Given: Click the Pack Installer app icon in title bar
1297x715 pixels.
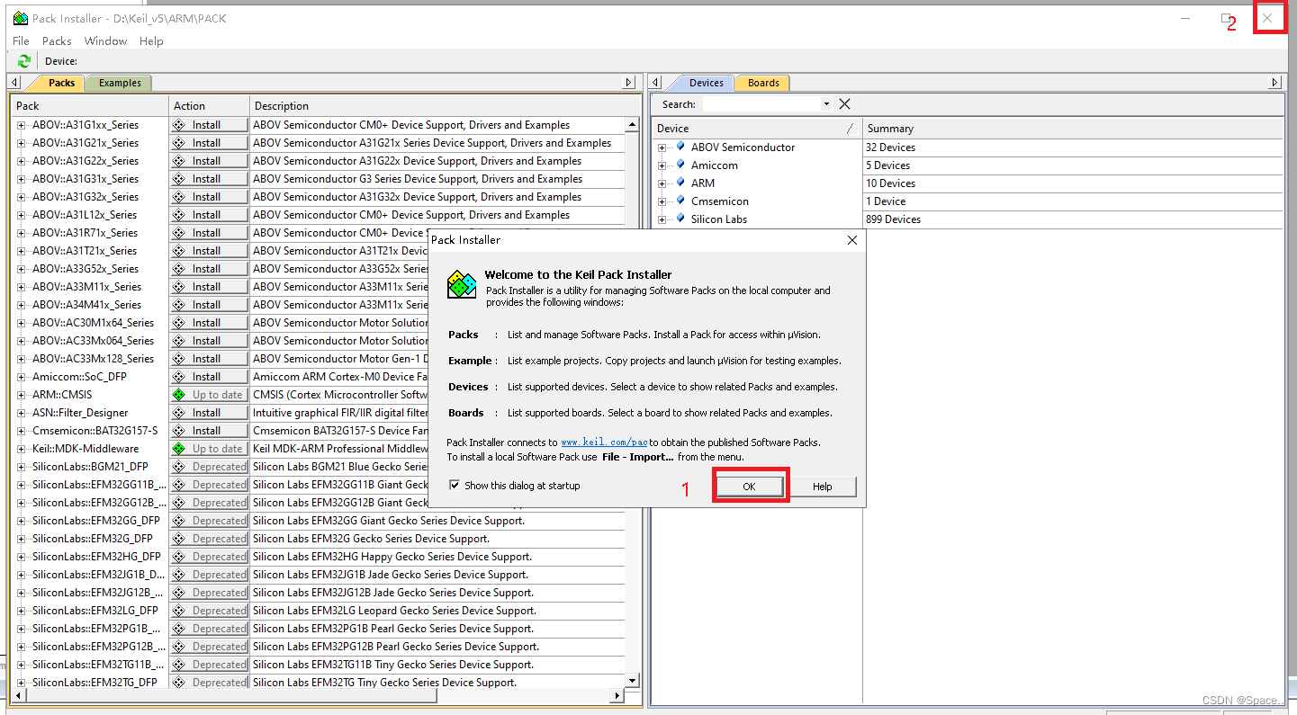Looking at the screenshot, I should [x=20, y=18].
